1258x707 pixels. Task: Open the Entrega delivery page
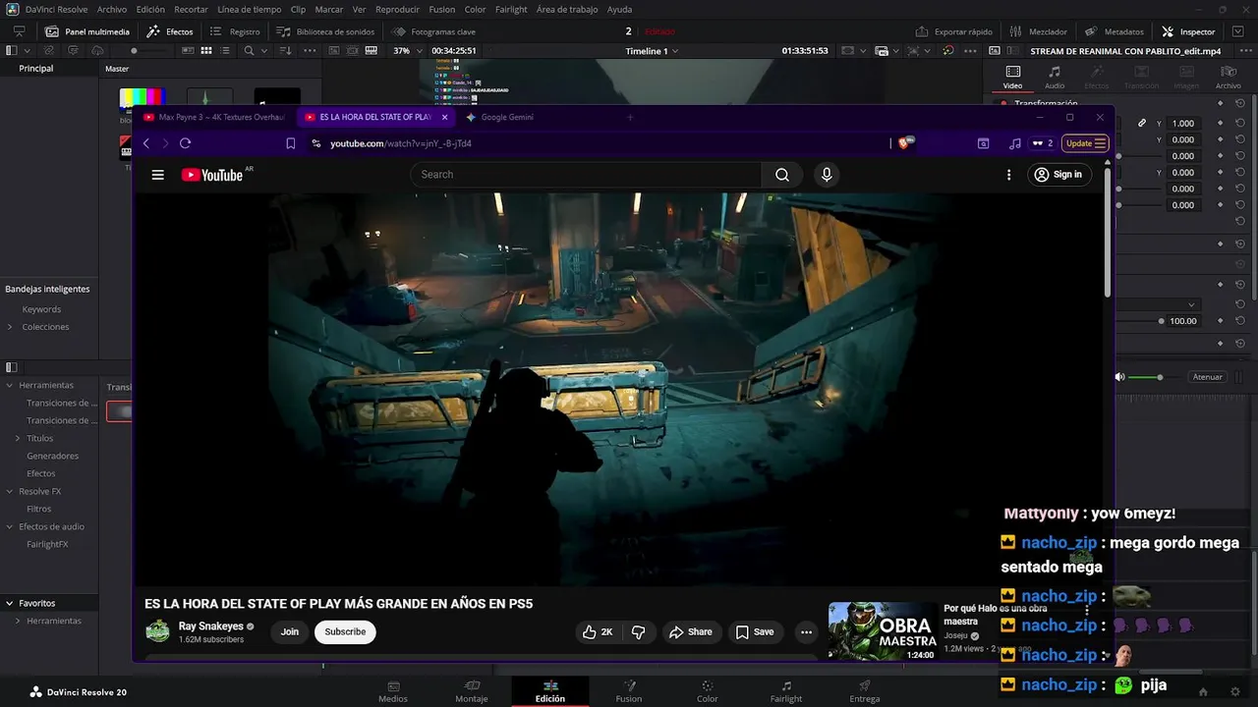(865, 691)
